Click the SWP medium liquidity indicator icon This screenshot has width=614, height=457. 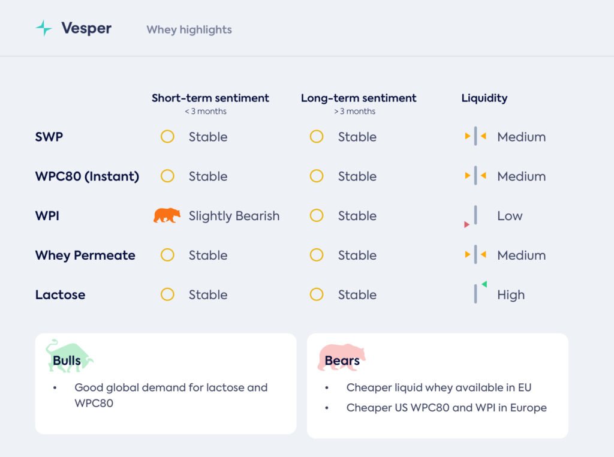coord(475,137)
